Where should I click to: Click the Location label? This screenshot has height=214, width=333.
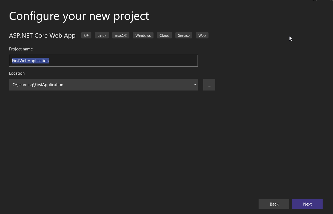click(x=17, y=73)
